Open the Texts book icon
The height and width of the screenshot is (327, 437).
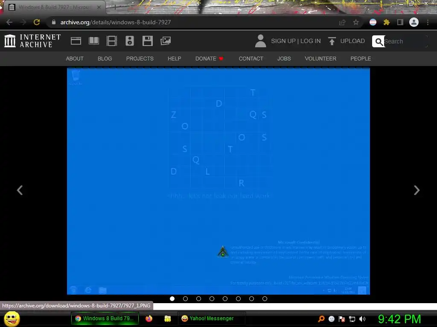tap(93, 41)
